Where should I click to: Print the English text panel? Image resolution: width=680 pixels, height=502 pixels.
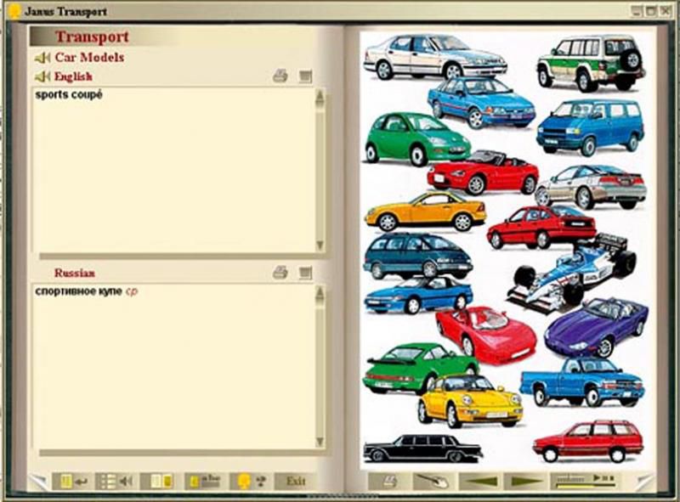pos(280,76)
